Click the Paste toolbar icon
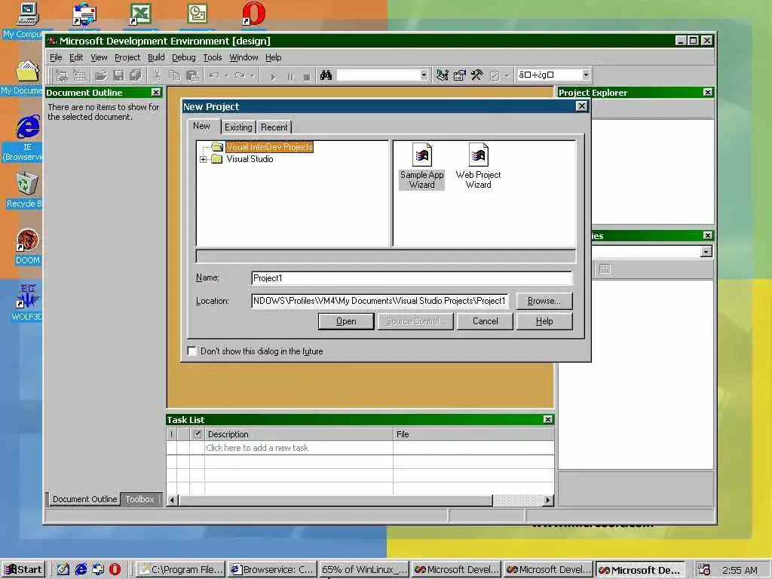 tap(192, 75)
